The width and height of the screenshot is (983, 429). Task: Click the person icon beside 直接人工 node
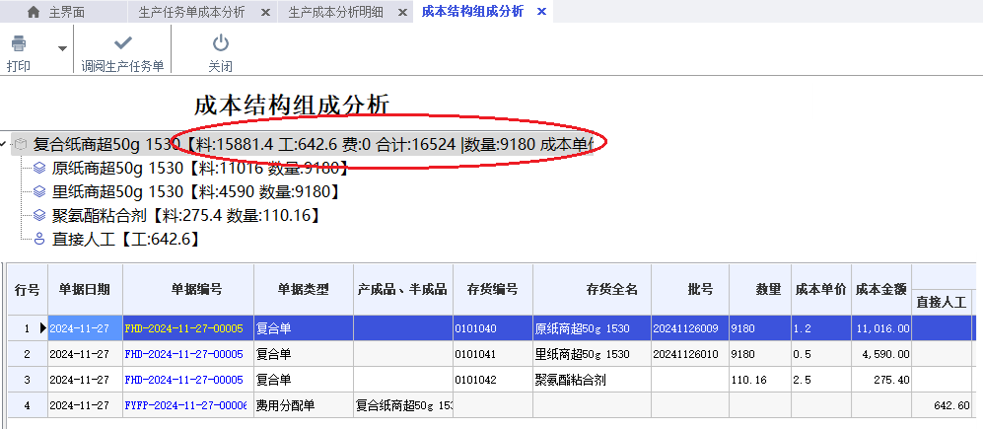point(39,240)
